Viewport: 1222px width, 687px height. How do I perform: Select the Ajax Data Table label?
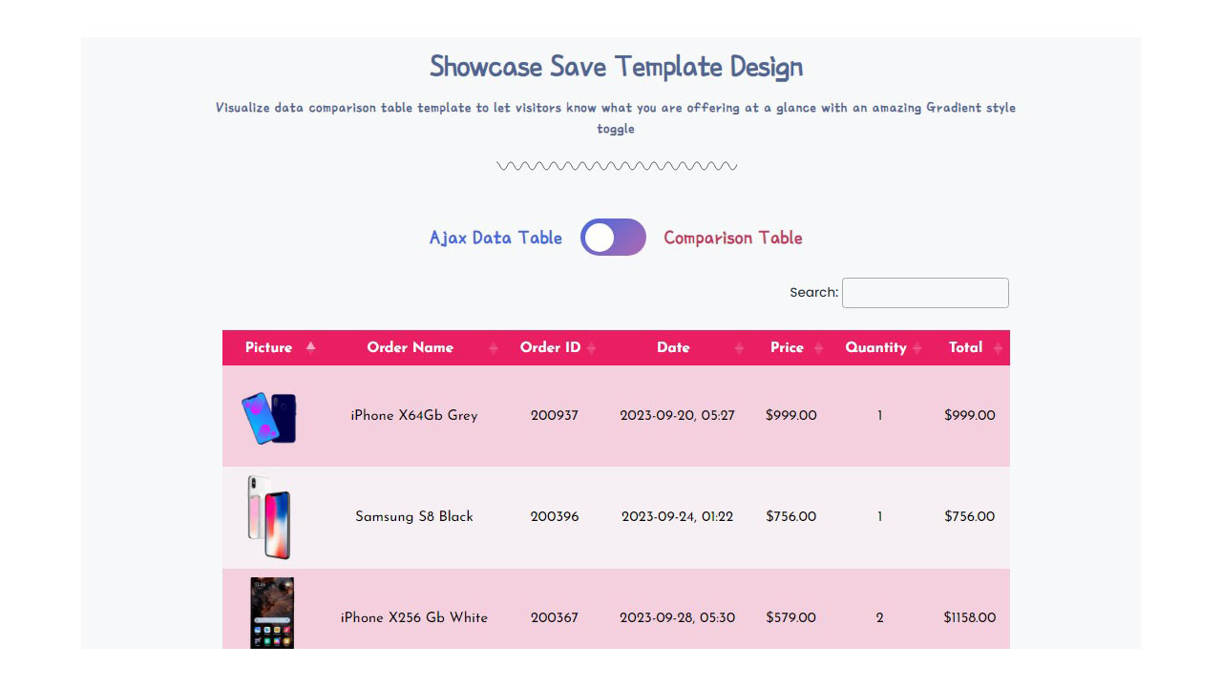[x=495, y=238]
